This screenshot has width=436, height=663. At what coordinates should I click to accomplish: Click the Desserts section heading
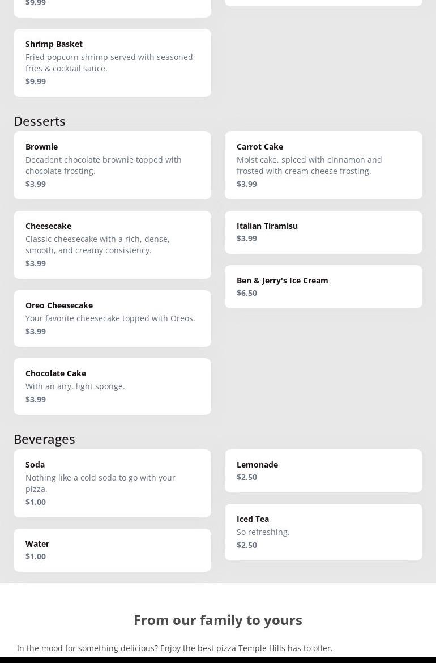click(40, 121)
